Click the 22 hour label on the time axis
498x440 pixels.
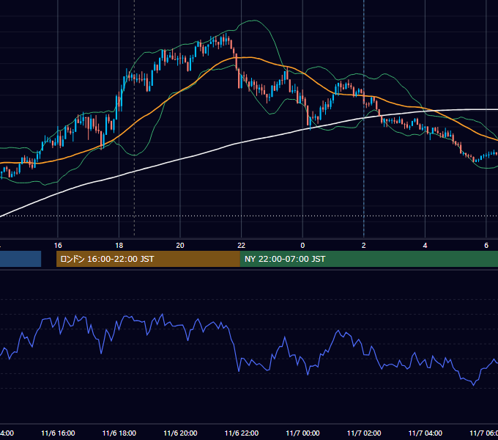pos(242,246)
